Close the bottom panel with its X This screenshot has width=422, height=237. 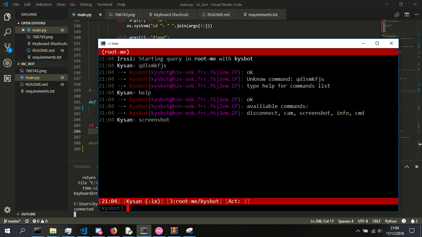point(416,167)
